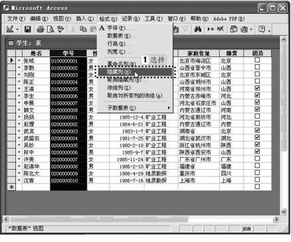
Task: Choose 隐藏列 from the 格式 menu
Action: (135, 72)
